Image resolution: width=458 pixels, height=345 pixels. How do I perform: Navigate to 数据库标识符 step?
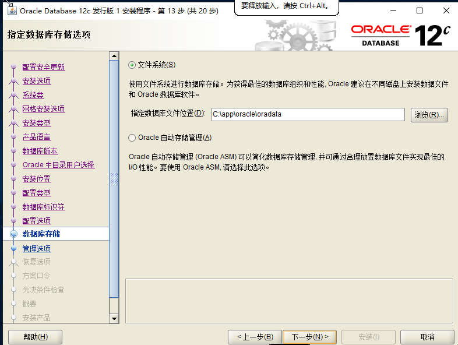pyautogui.click(x=44, y=207)
